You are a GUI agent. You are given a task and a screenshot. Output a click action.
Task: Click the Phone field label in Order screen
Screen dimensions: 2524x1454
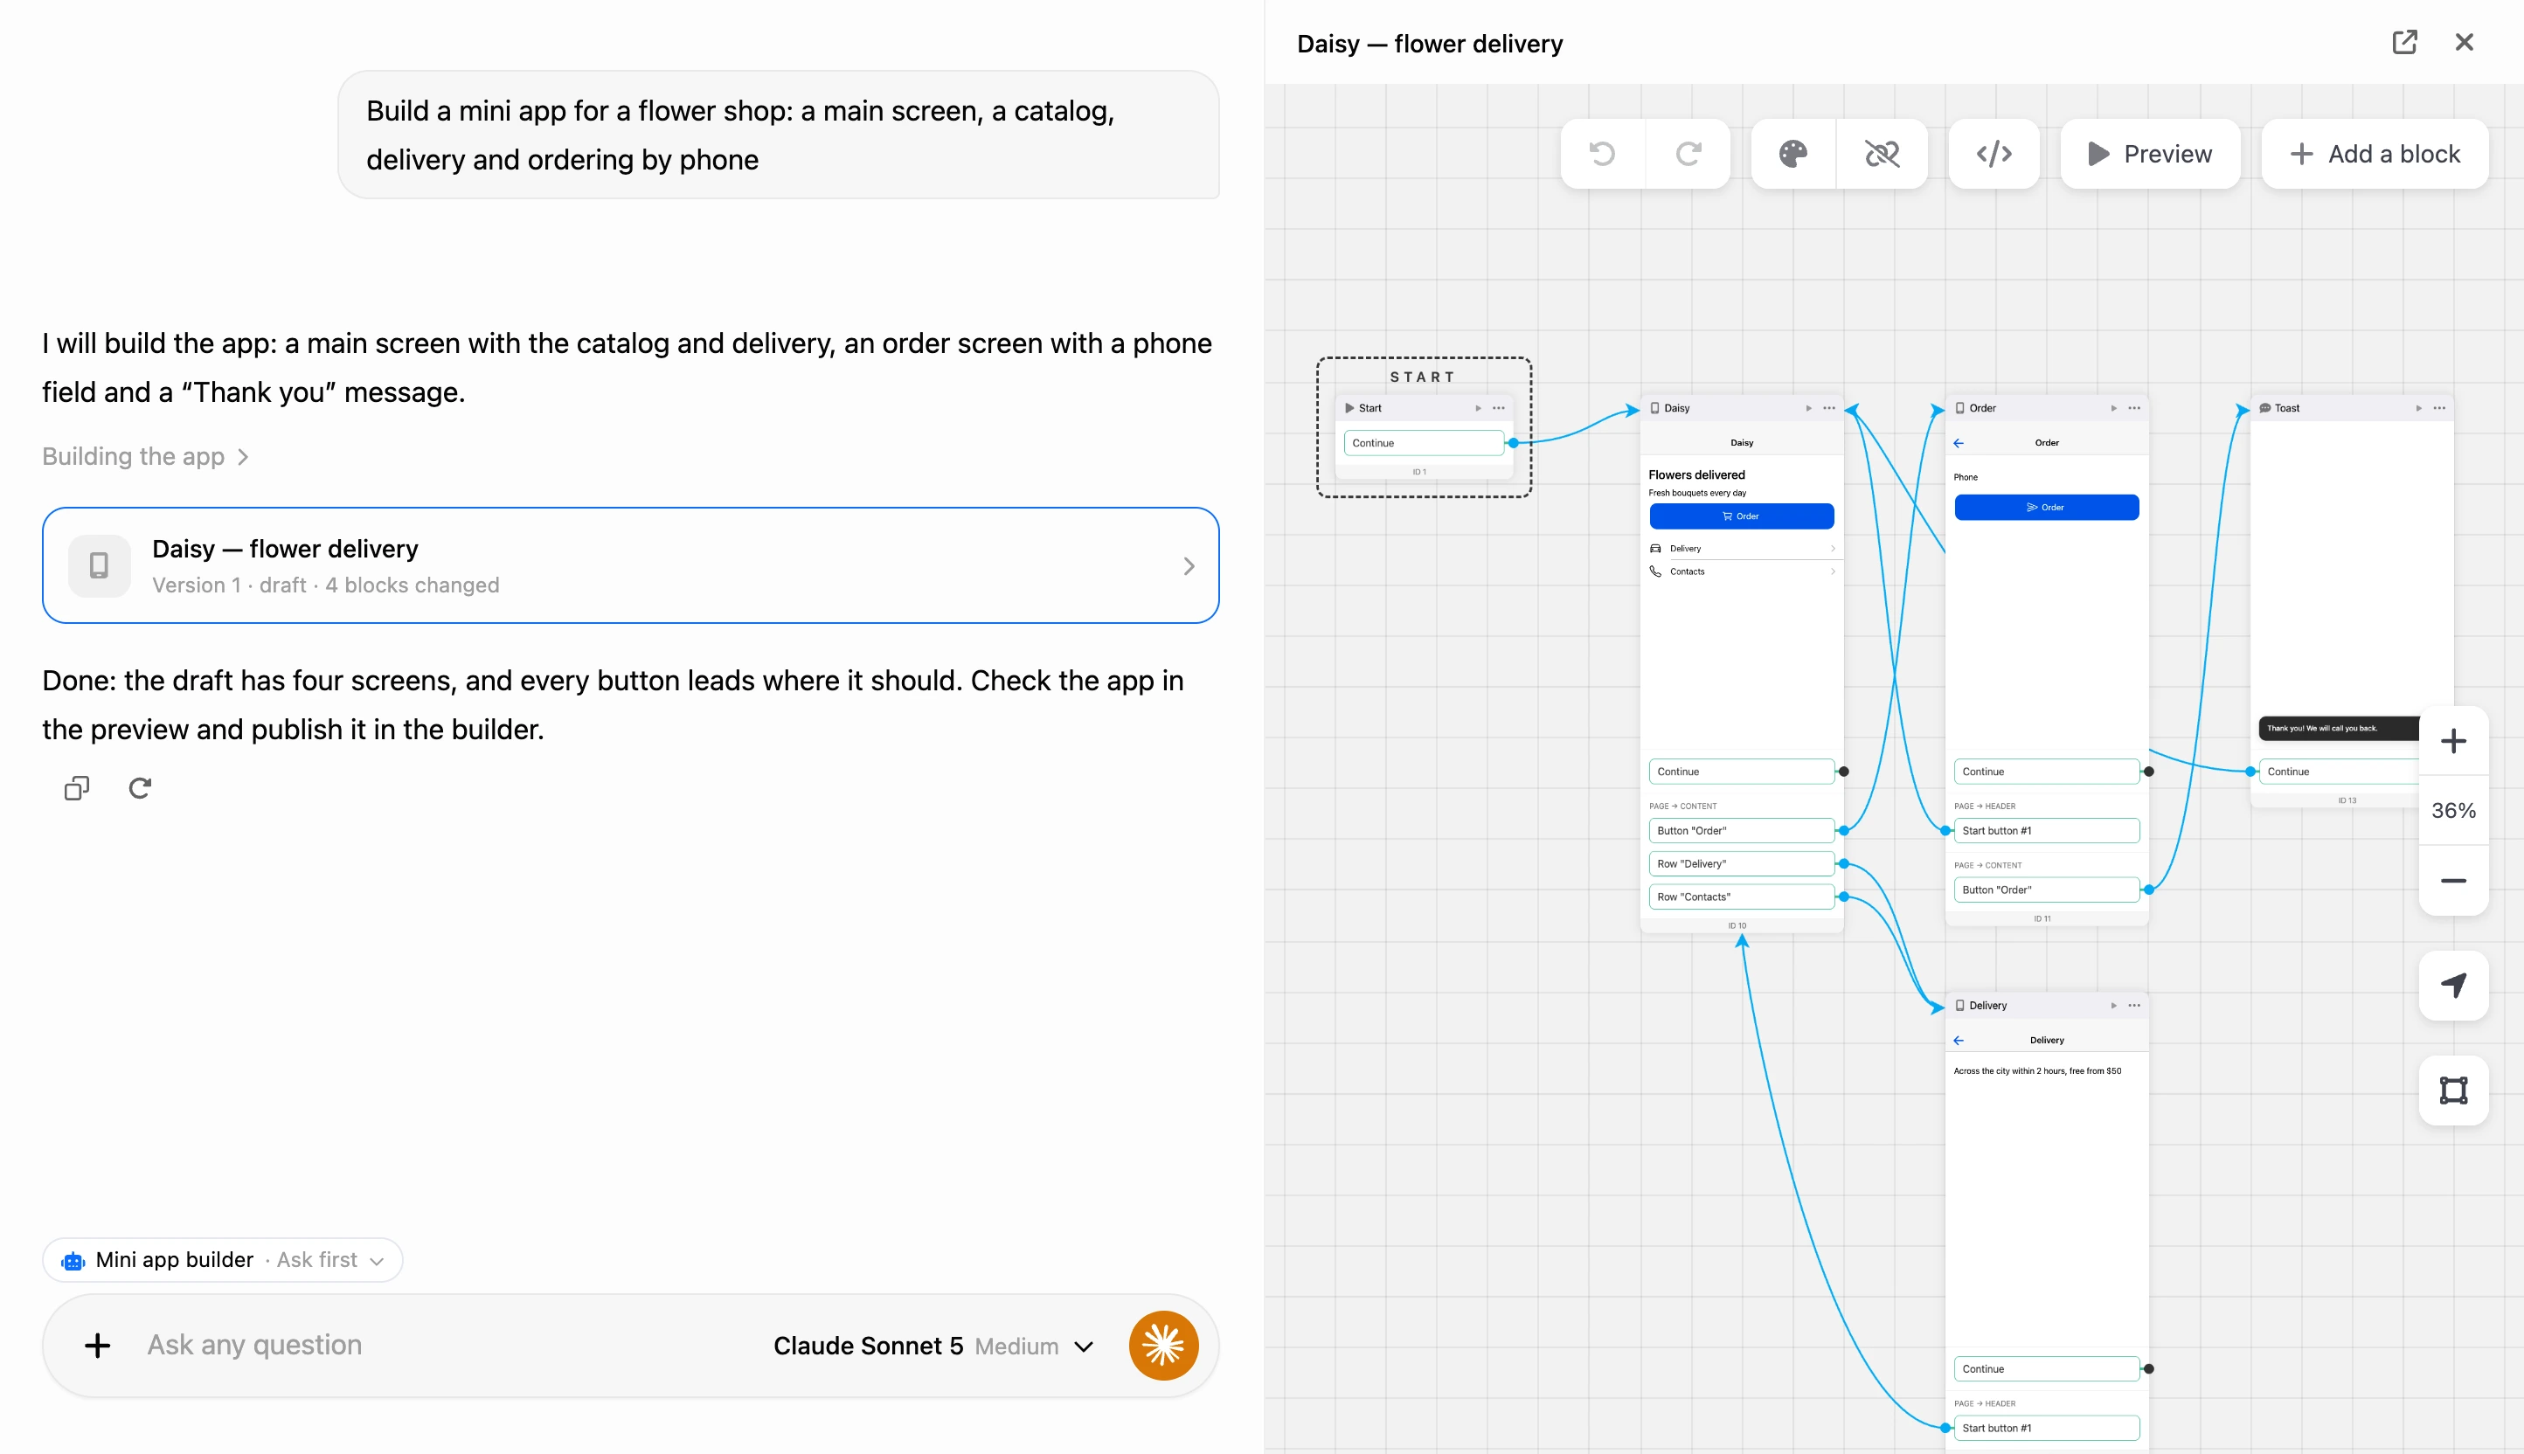click(x=1965, y=476)
